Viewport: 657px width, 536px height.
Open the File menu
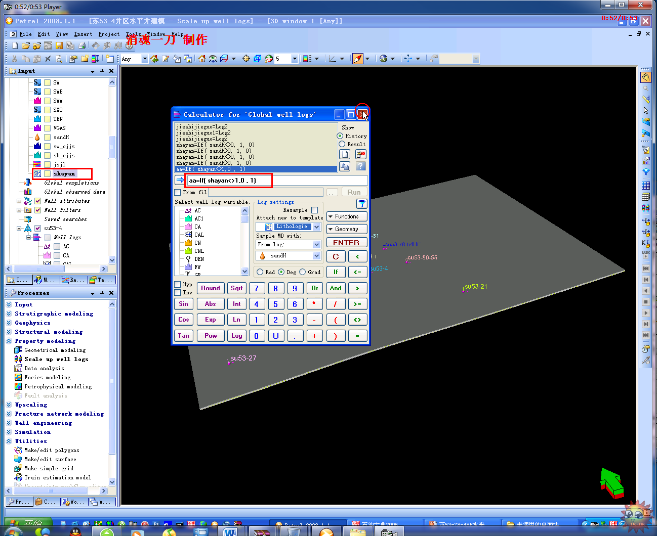pos(25,34)
